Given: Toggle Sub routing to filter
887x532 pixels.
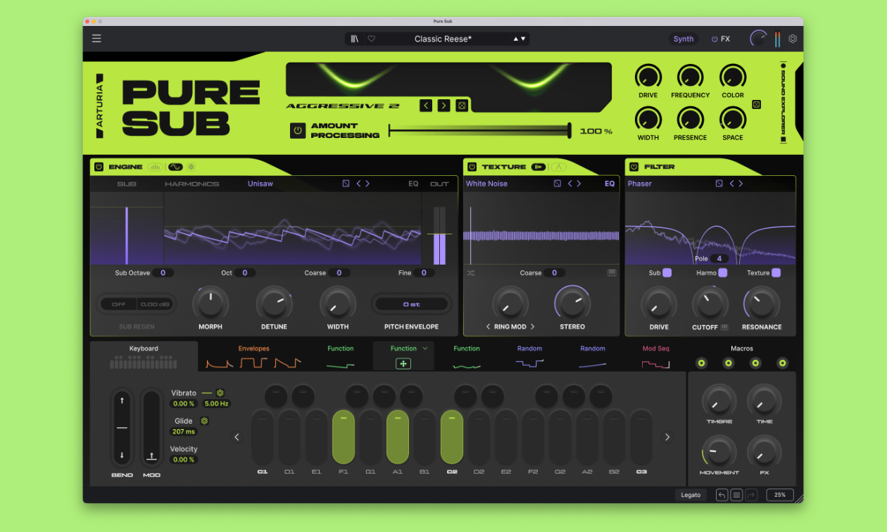Looking at the screenshot, I should click(667, 272).
